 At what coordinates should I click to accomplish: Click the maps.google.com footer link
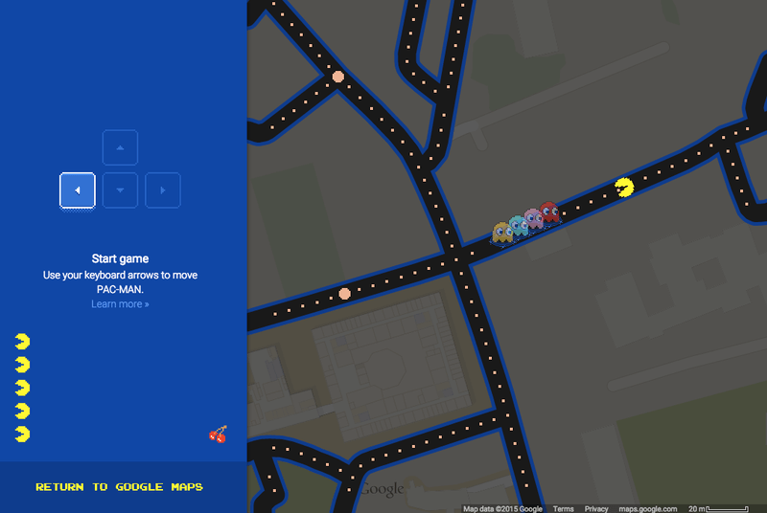pos(647,509)
